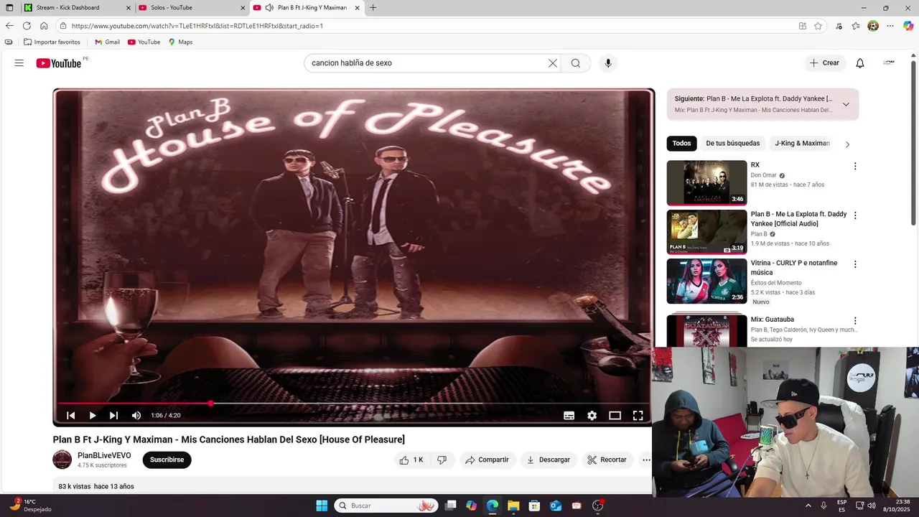Play the video
The width and height of the screenshot is (919, 517).
pos(92,416)
